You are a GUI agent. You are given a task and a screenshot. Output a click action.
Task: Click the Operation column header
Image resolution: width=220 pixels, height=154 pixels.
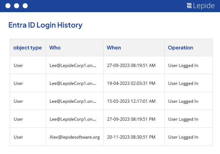click(180, 48)
